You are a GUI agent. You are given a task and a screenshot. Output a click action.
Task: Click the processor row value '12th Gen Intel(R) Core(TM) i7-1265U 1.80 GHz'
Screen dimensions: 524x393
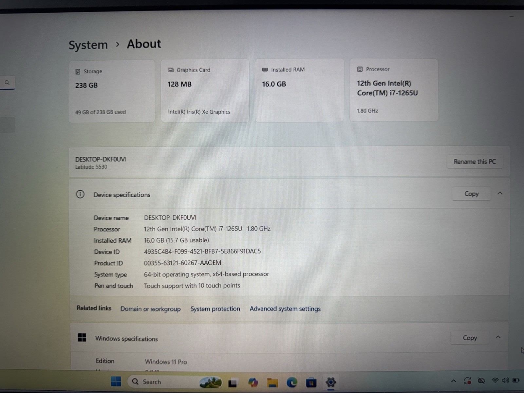pos(207,229)
